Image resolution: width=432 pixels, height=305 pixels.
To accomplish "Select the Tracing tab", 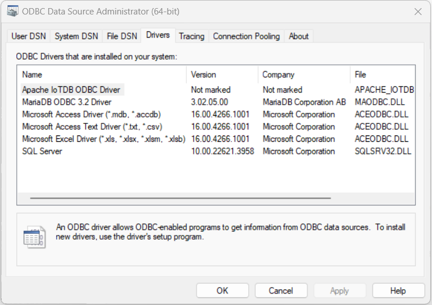I will coord(191,36).
